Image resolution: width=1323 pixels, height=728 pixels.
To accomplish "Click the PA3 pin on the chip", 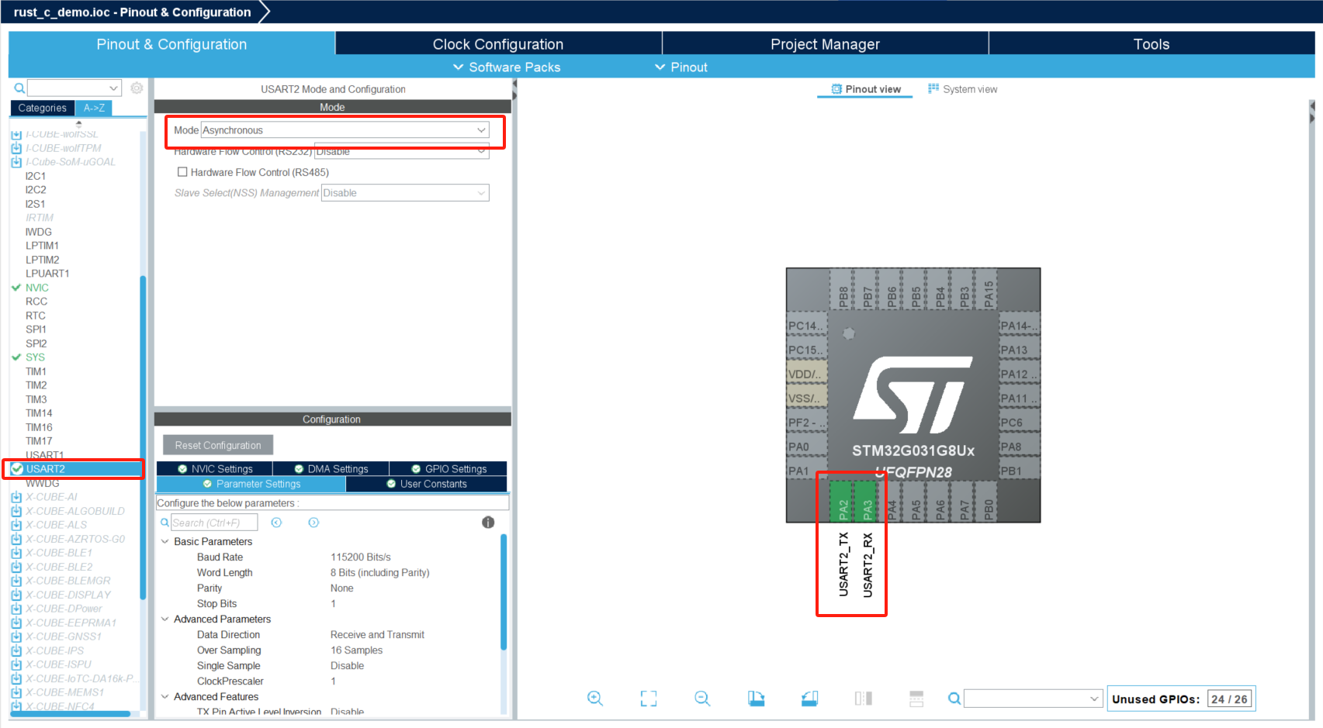I will 866,501.
